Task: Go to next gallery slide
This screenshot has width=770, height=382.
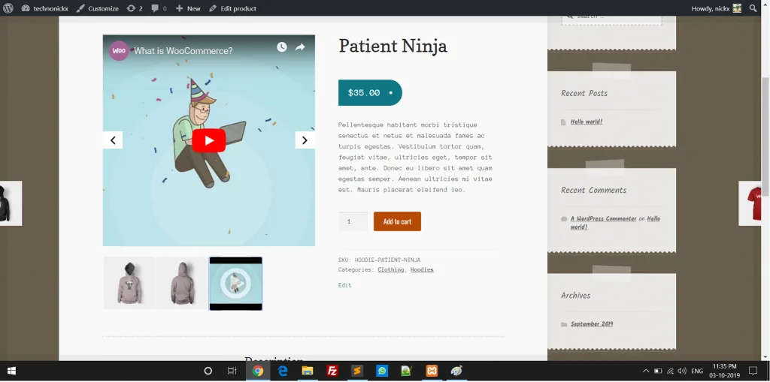Action: click(305, 140)
